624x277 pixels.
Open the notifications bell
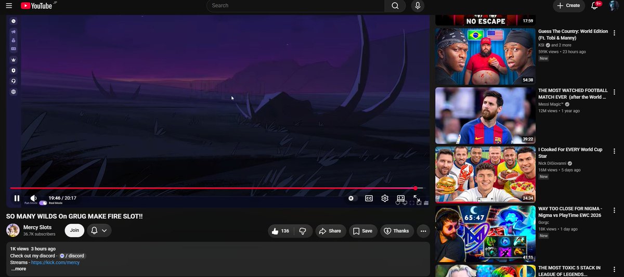[595, 6]
